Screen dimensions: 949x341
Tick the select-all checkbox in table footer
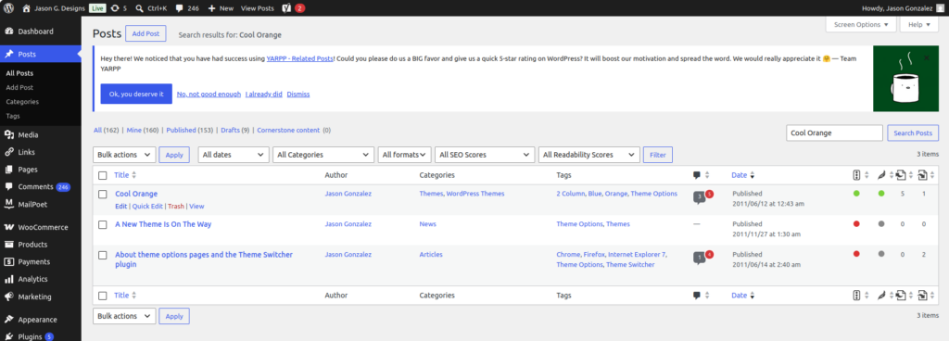[x=102, y=297]
